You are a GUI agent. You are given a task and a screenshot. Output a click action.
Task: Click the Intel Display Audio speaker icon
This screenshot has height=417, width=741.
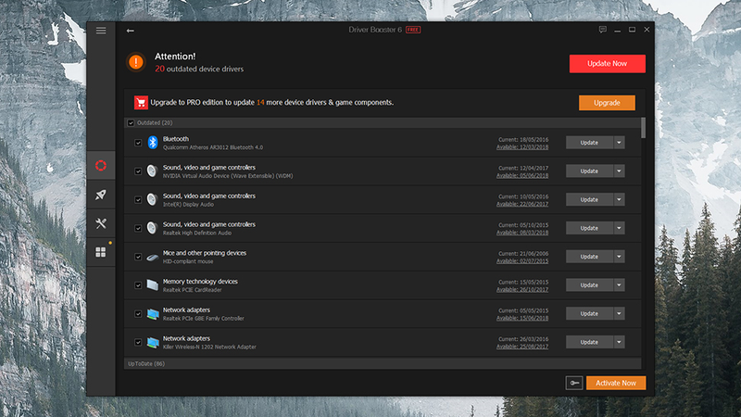click(x=152, y=199)
